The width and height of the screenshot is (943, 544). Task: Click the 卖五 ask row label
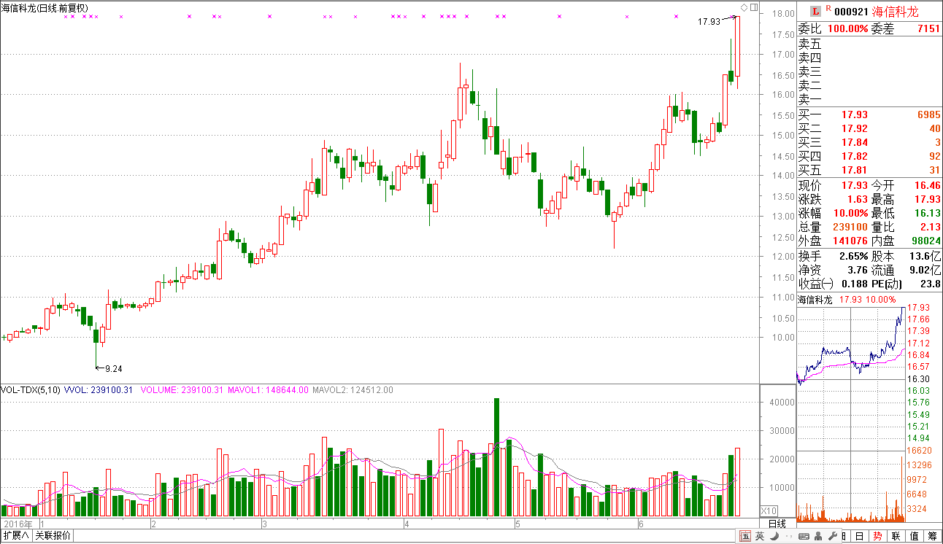pyautogui.click(x=809, y=44)
